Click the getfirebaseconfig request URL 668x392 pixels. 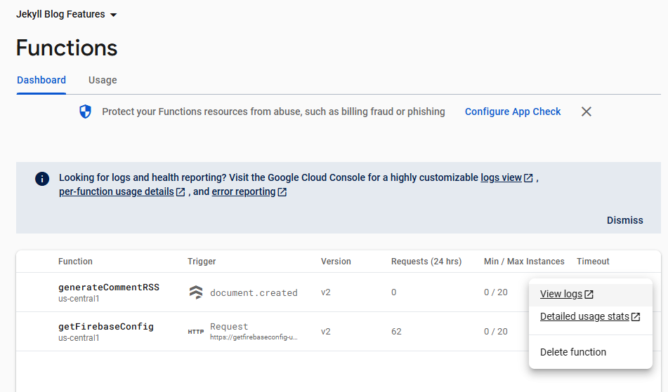click(254, 337)
